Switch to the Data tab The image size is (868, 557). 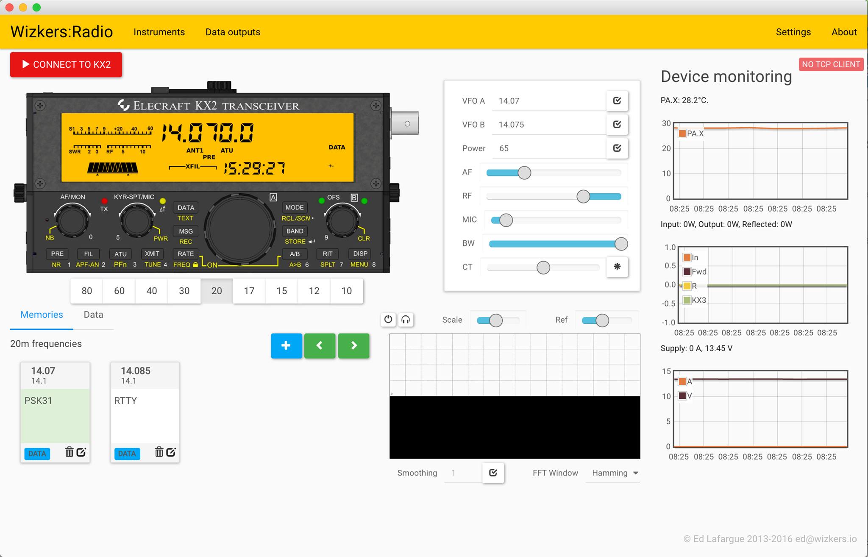click(93, 315)
